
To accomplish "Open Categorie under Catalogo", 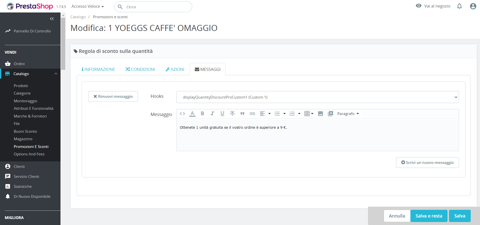I will (22, 93).
